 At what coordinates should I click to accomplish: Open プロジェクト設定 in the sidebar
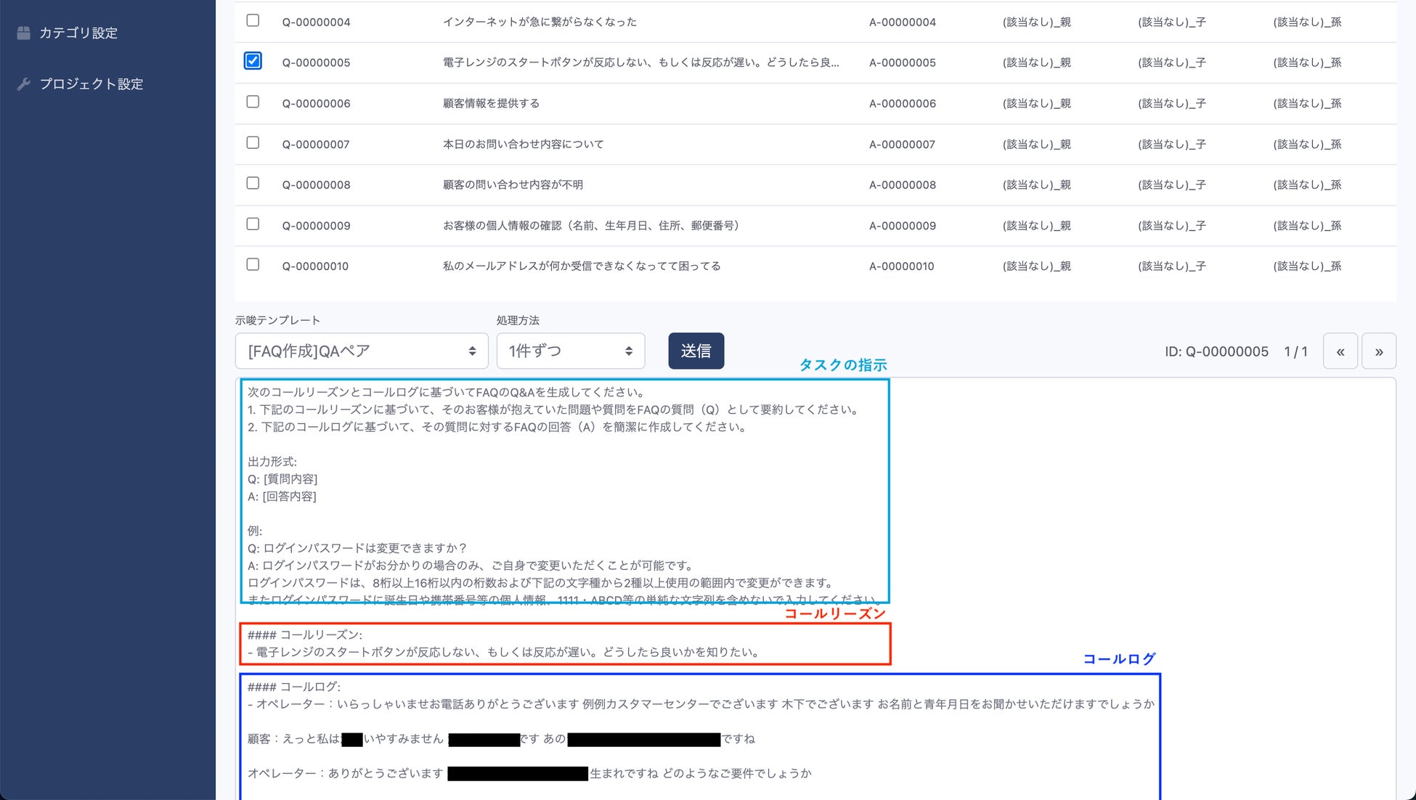(91, 84)
